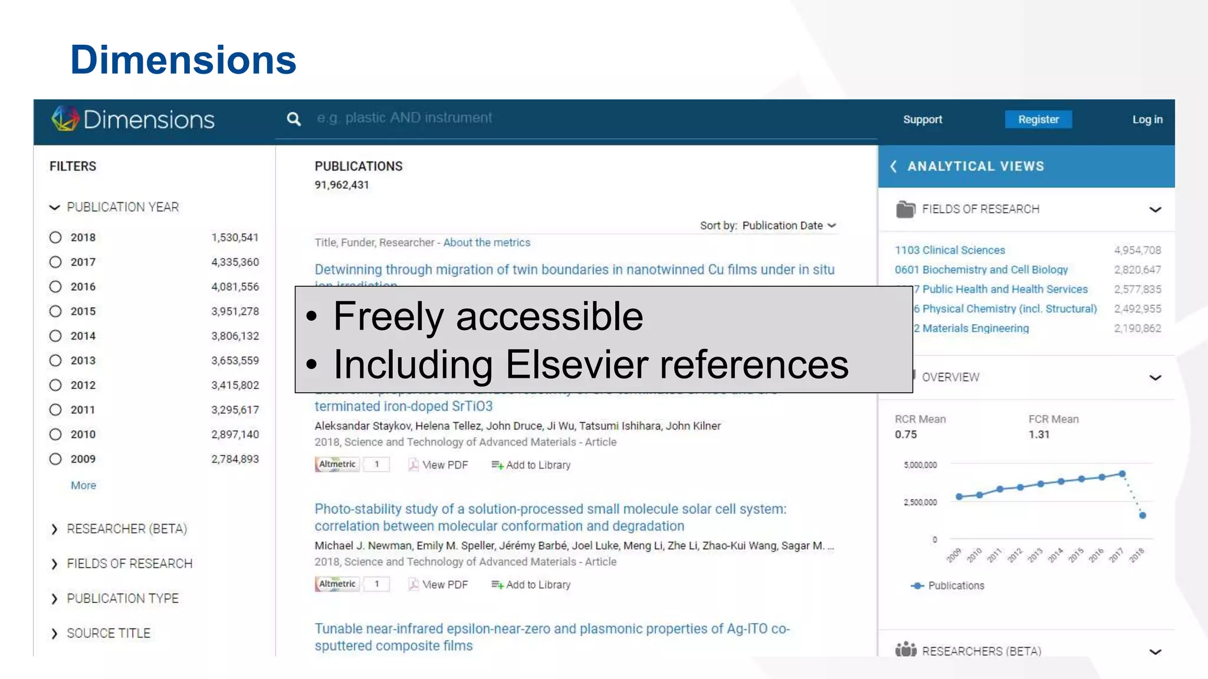This screenshot has height=679, width=1208.
Task: Open Tunable near-infrared epsilon-near-zero article
Action: click(x=552, y=637)
